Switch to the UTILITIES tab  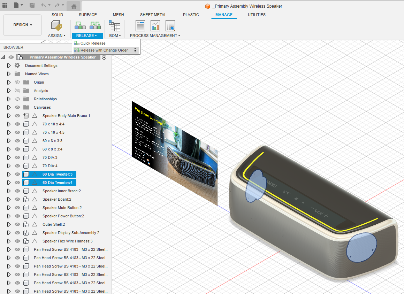(x=257, y=15)
